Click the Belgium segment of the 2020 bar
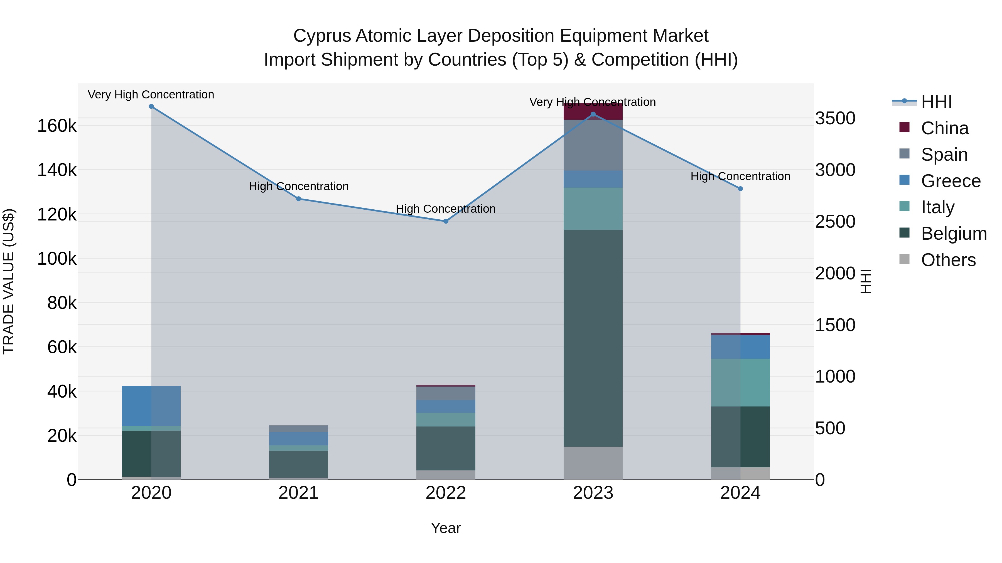 [151, 454]
